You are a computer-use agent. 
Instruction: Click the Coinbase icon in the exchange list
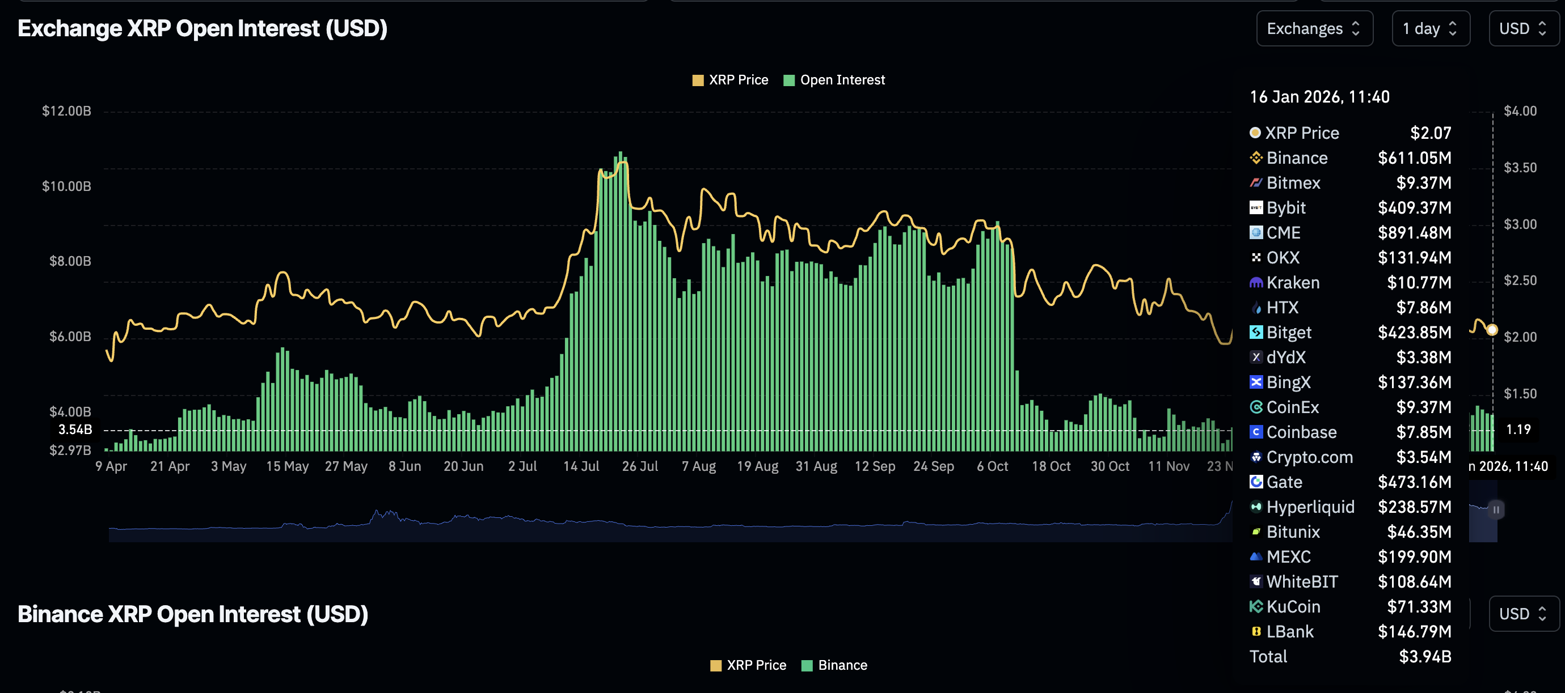[1256, 432]
